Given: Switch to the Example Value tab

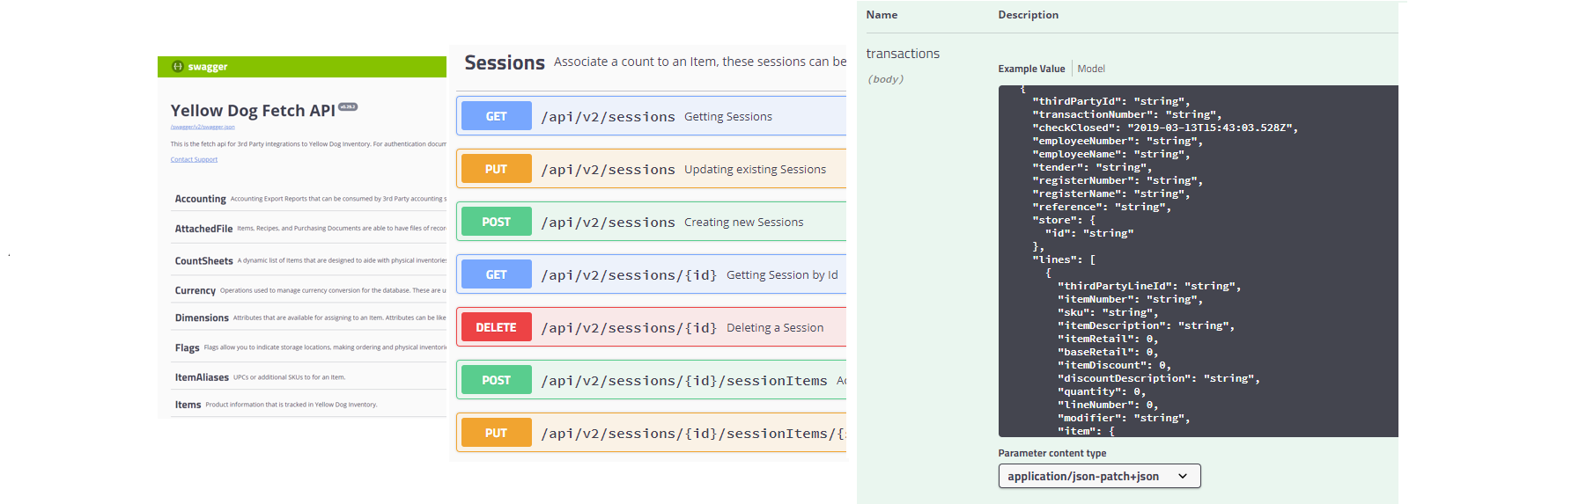Looking at the screenshot, I should [x=1031, y=69].
